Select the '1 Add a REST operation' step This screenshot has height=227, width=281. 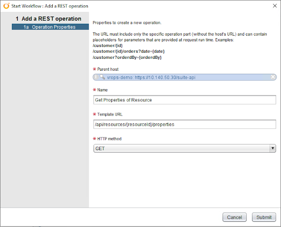pos(48,19)
